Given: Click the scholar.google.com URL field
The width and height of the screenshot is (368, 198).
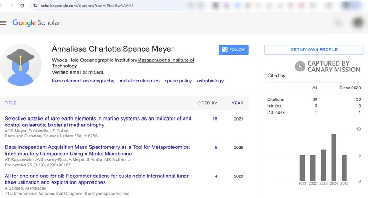Looking at the screenshot, I should (x=87, y=5).
